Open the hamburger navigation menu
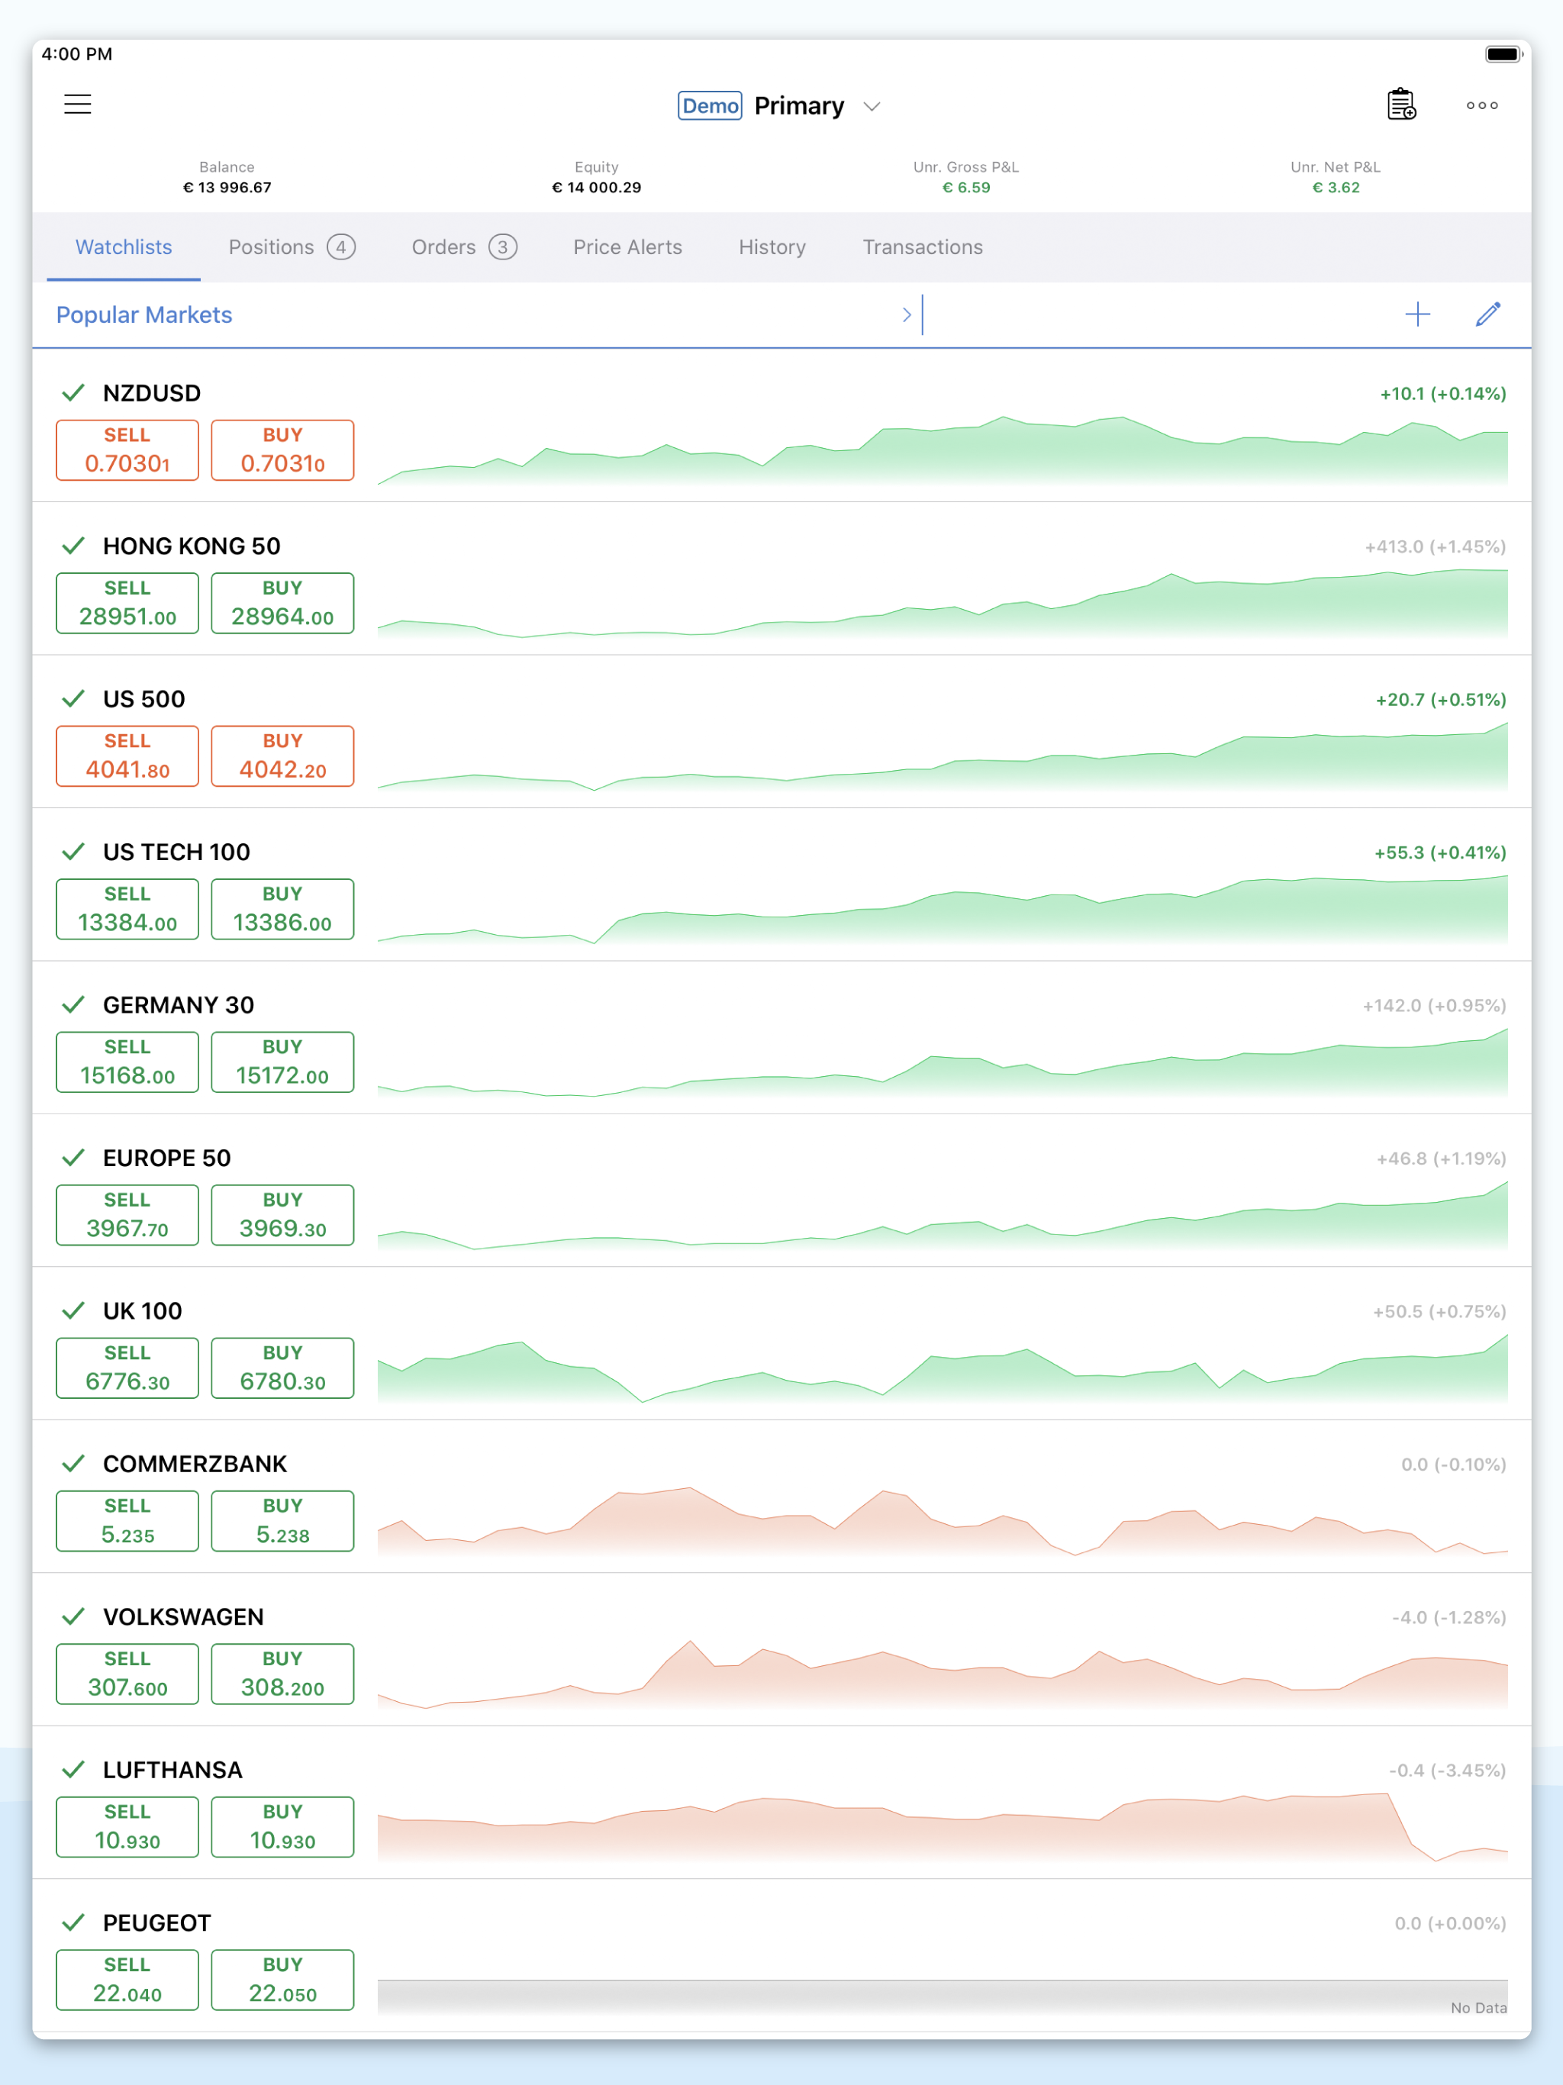Screen dimensions: 1563x2085 [x=77, y=104]
